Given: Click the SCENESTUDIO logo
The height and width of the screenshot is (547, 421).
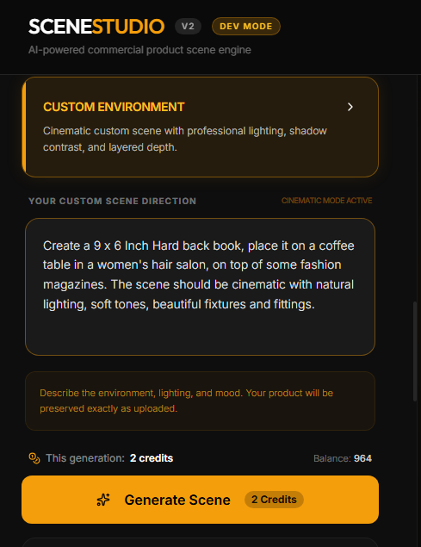Looking at the screenshot, I should pos(96,27).
